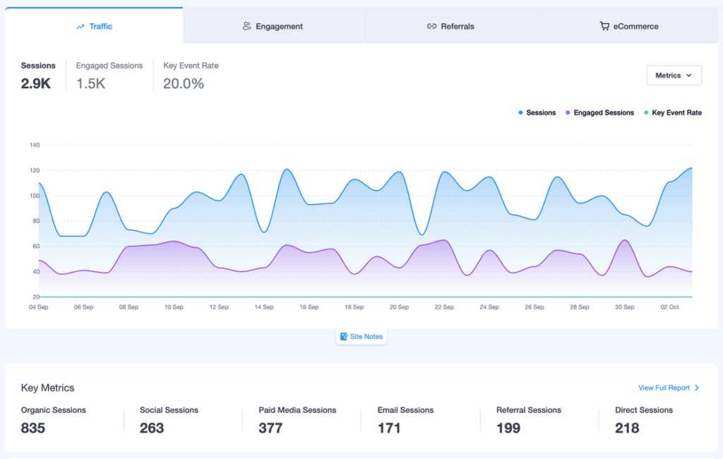
Task: Click the 140 y-axis label
Action: 35,145
